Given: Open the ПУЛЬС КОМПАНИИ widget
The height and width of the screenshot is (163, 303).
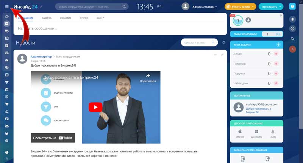Looking at the screenshot, I should 256,34.
